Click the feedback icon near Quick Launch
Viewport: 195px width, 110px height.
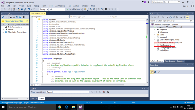[149, 2]
